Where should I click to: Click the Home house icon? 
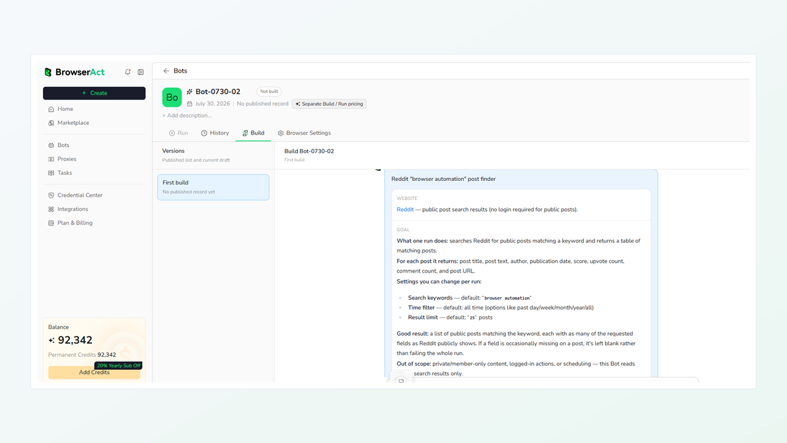click(x=51, y=109)
